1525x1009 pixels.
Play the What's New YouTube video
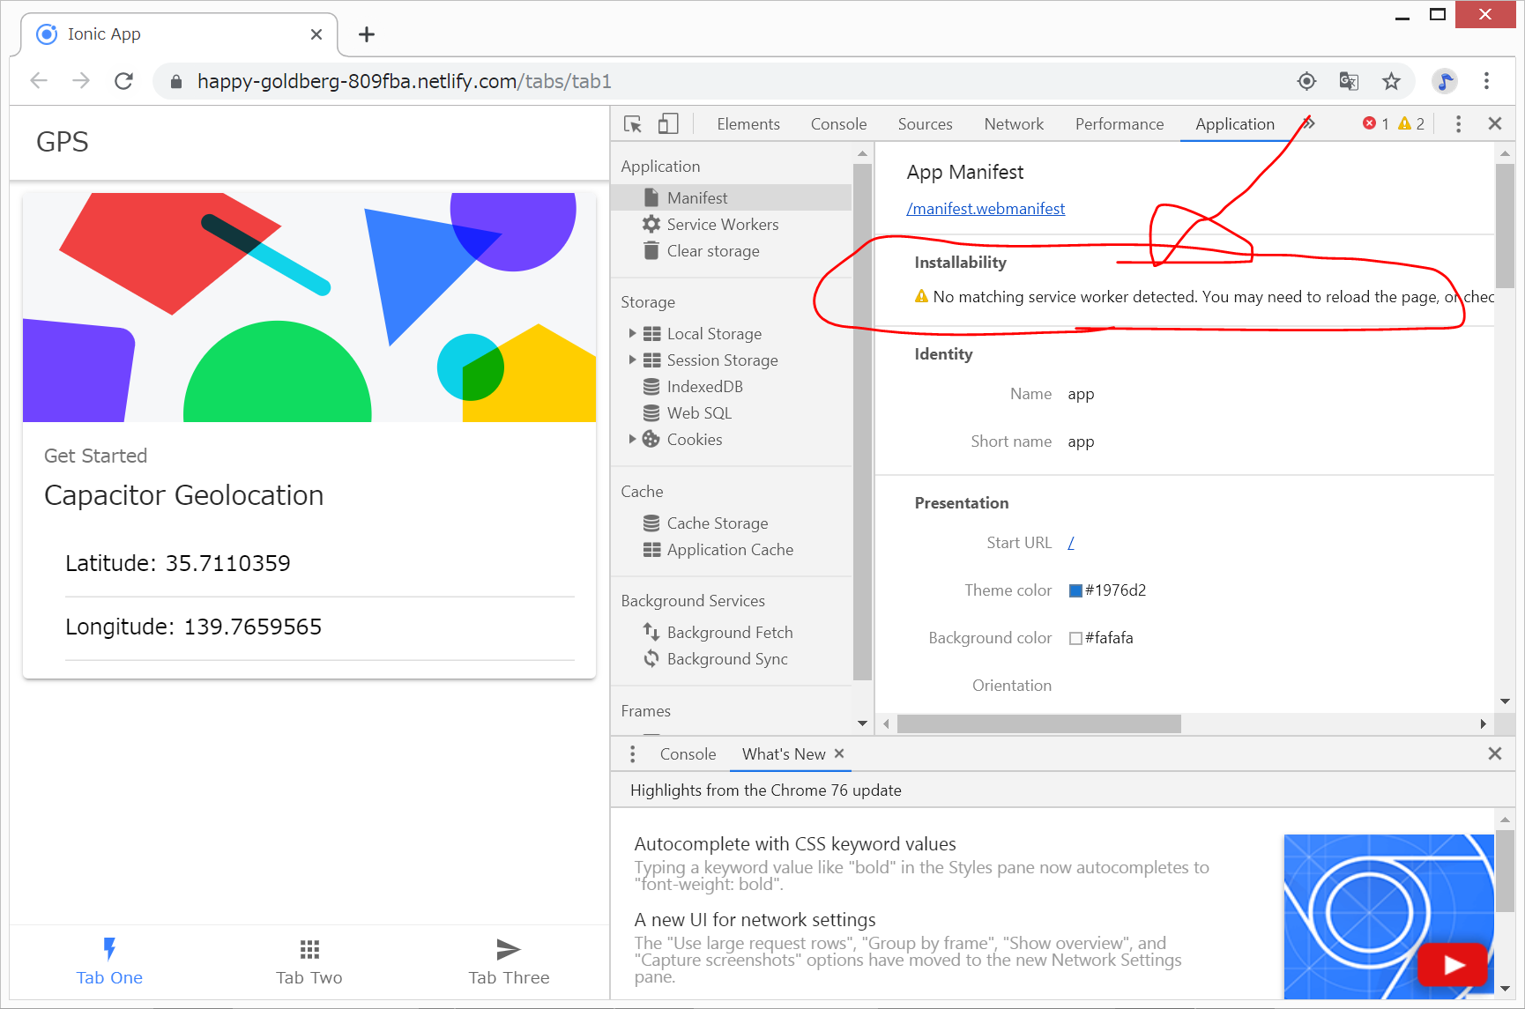pyautogui.click(x=1452, y=965)
